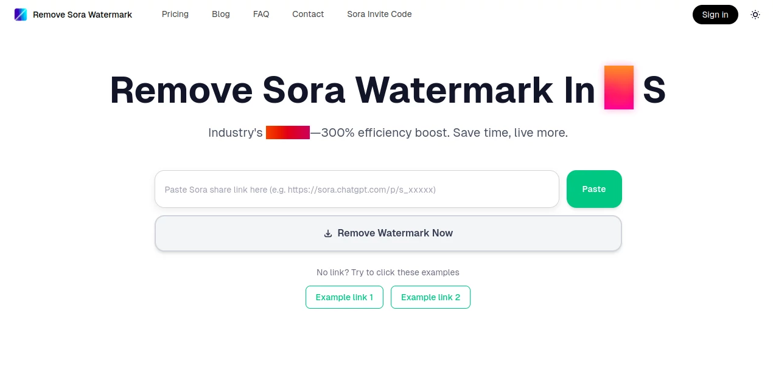
Task: Open the Blog section
Action: click(220, 14)
